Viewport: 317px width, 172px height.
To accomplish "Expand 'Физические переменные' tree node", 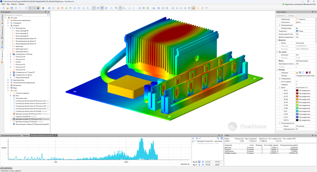I will coord(8,20).
